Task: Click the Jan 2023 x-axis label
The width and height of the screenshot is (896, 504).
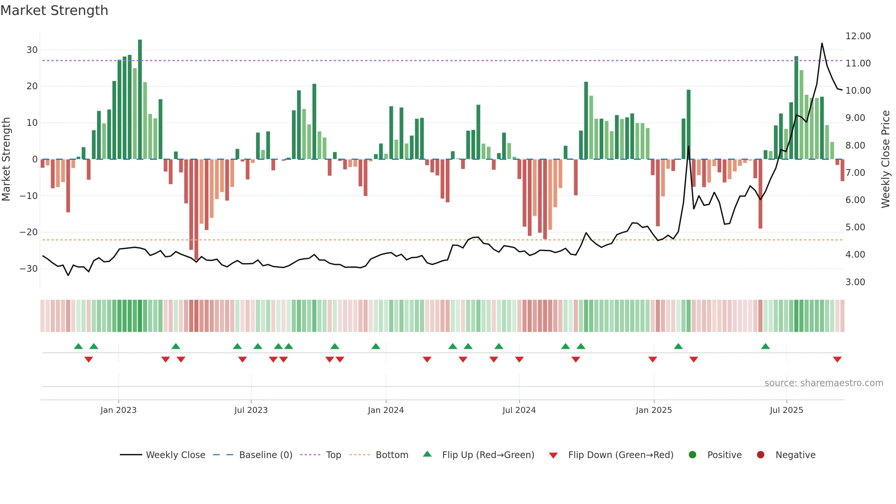Action: click(118, 410)
